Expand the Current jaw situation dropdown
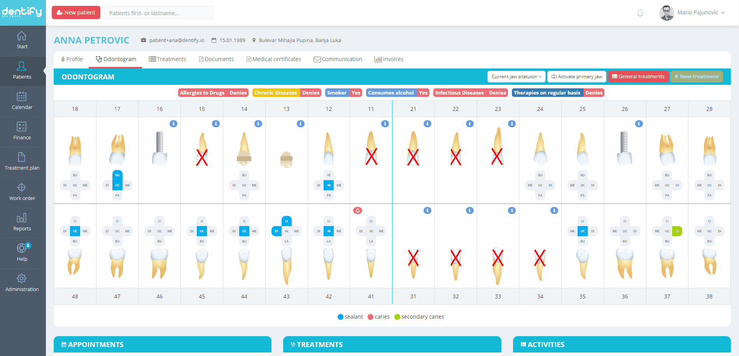This screenshot has height=356, width=739. coord(516,77)
